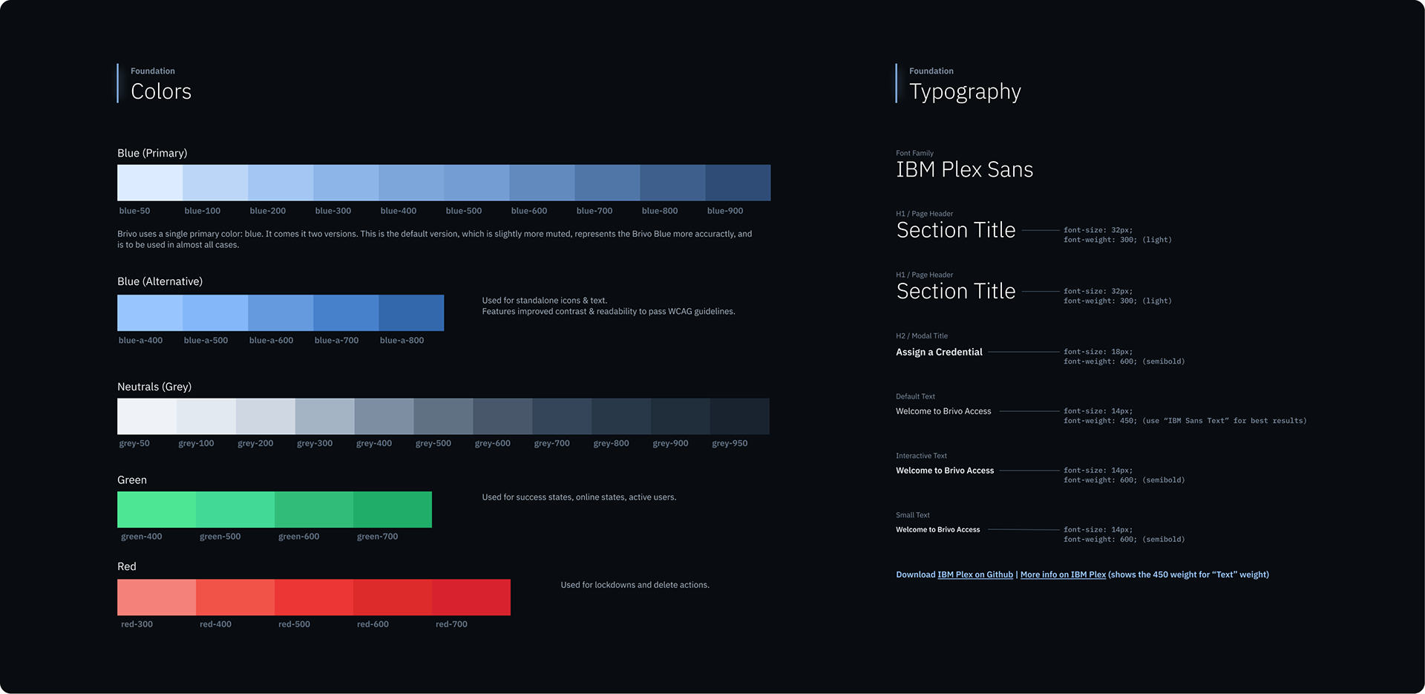Choose the grey-300 swatch
Image resolution: width=1425 pixels, height=694 pixels.
point(325,416)
